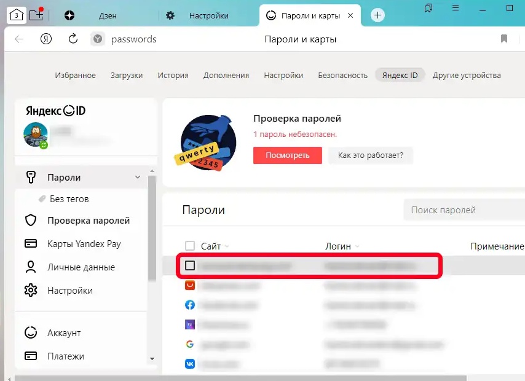Click the qwerty password check illustration
Image resolution: width=525 pixels, height=381 pixels.
(207, 143)
